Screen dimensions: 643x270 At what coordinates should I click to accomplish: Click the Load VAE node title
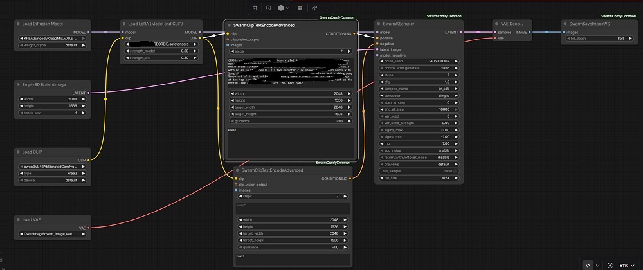click(31, 220)
